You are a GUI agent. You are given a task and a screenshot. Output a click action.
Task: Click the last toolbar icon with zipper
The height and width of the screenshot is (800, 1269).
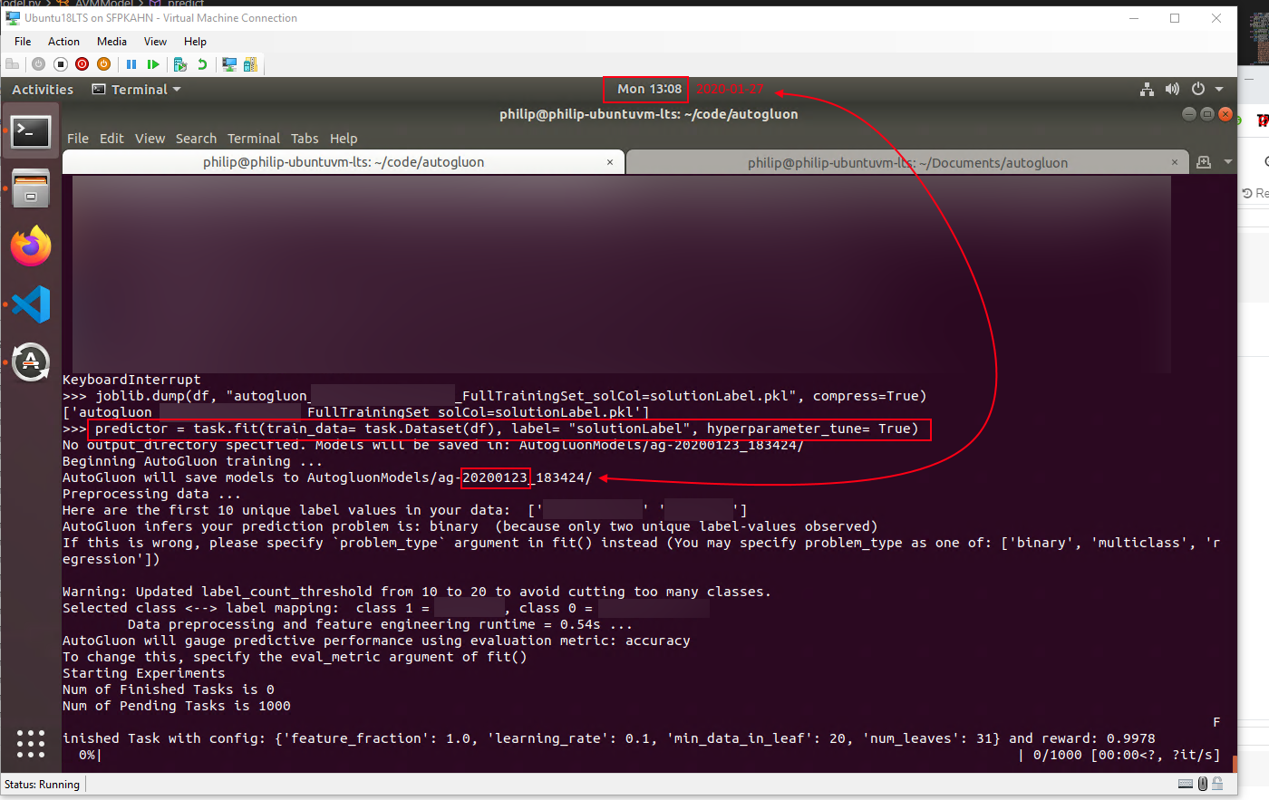[x=250, y=64]
